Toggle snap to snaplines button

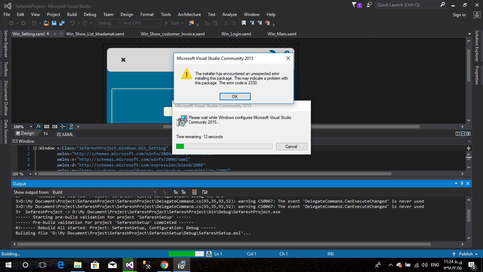click(63, 126)
